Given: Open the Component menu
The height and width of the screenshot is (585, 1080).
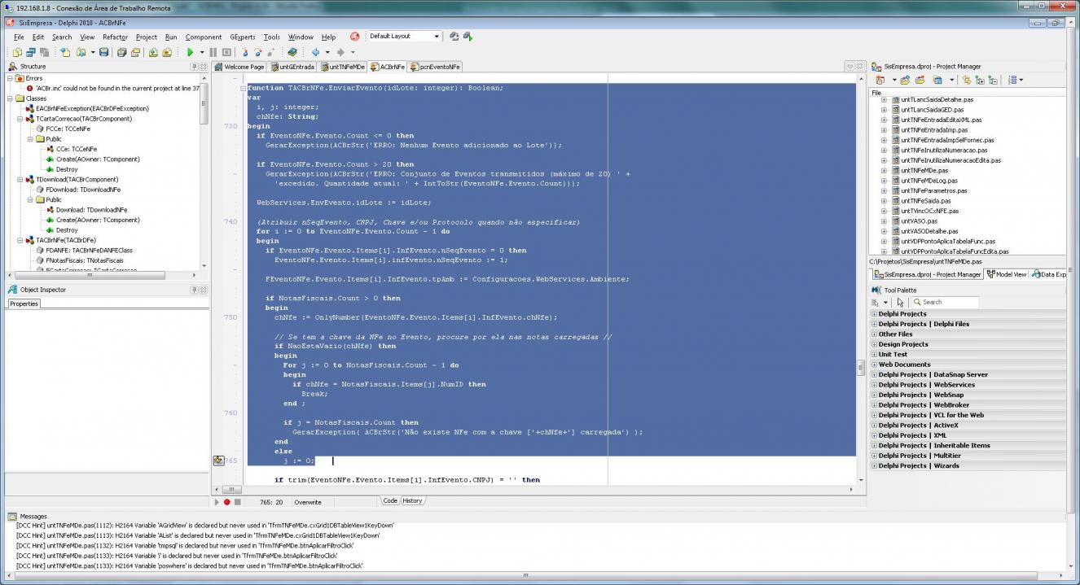Looking at the screenshot, I should [x=203, y=37].
